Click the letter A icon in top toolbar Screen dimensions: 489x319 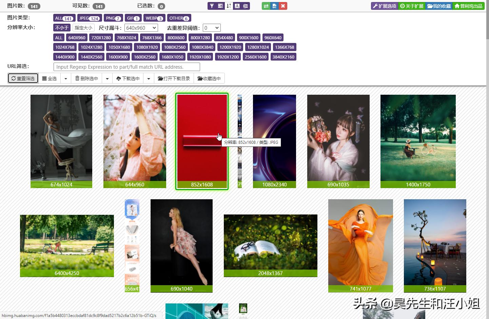[x=237, y=6]
